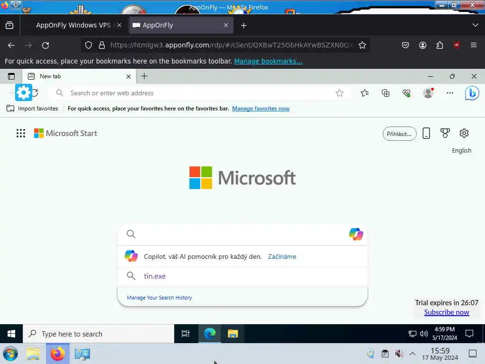Click host Show desktop button icon
Image resolution: width=485 pixels, height=364 pixels.
click(x=473, y=354)
